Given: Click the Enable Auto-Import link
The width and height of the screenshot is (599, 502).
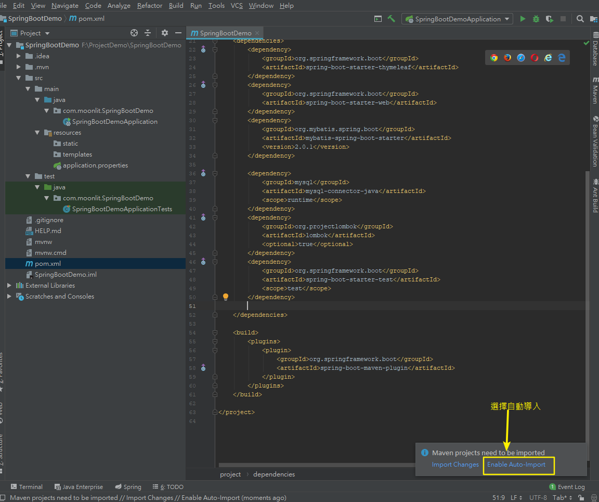Looking at the screenshot, I should coord(516,465).
